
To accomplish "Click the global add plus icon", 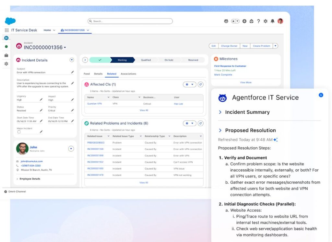I will (x=244, y=21).
